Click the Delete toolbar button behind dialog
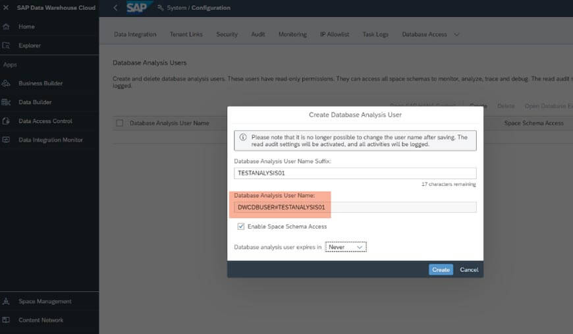The width and height of the screenshot is (573, 334). pyautogui.click(x=506, y=106)
